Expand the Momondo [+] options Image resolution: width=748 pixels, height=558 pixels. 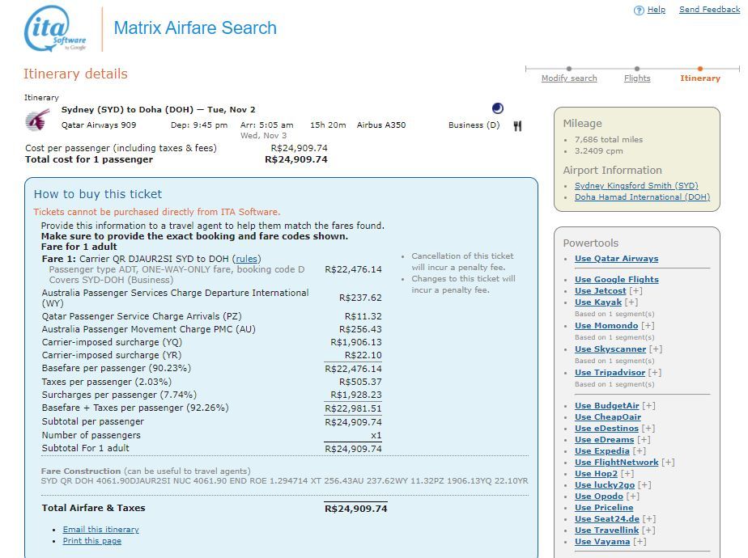click(648, 325)
